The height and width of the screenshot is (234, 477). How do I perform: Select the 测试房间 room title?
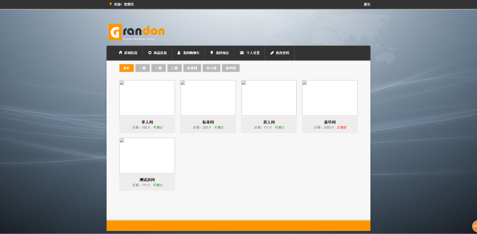click(147, 180)
